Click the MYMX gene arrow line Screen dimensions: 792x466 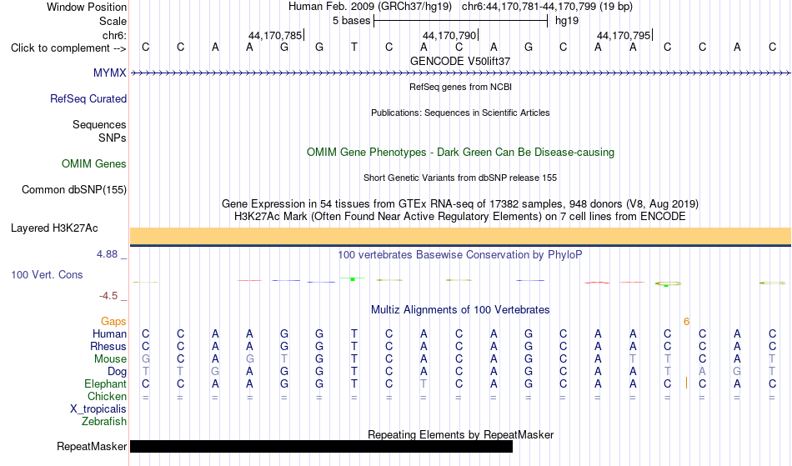(461, 73)
